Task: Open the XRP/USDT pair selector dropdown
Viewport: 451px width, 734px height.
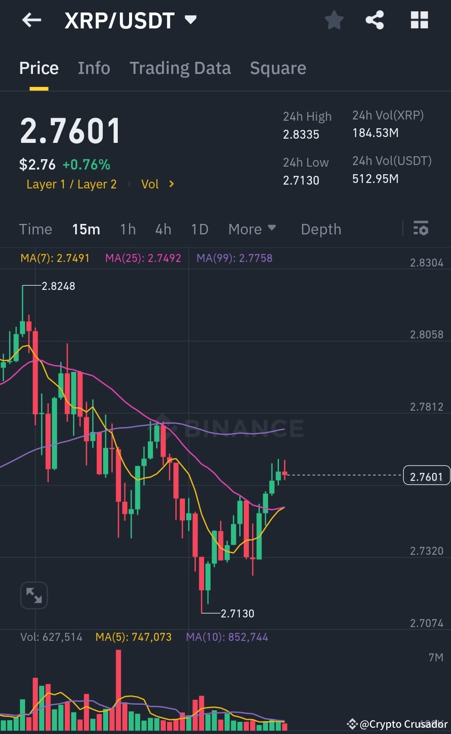Action: point(191,19)
